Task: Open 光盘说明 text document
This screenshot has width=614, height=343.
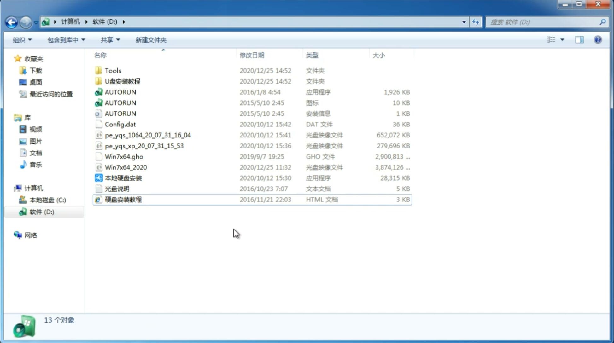Action: (x=117, y=189)
